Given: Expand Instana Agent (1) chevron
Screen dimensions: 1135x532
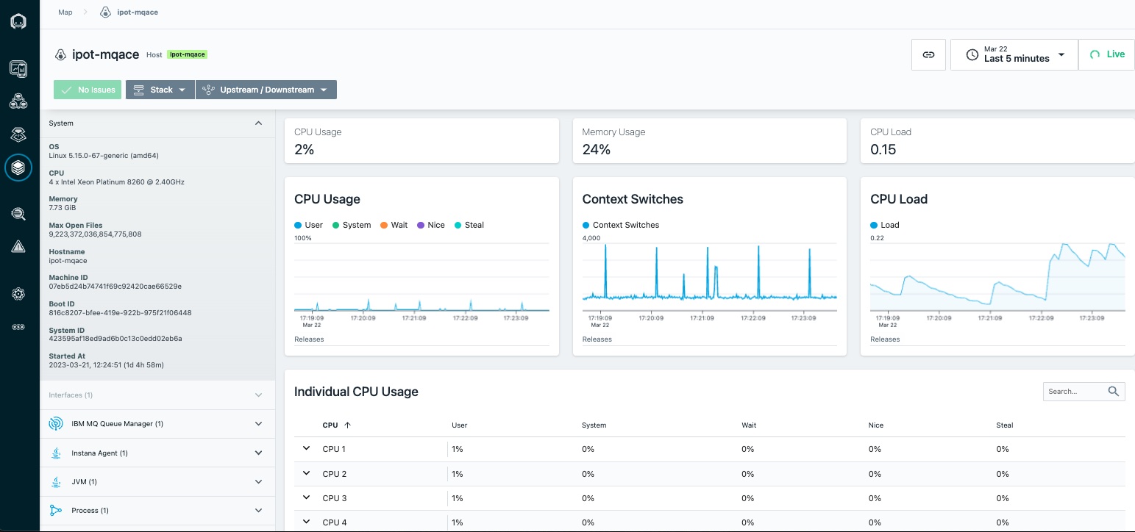Looking at the screenshot, I should [258, 453].
